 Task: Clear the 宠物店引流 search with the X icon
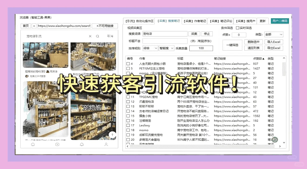coord(90,36)
